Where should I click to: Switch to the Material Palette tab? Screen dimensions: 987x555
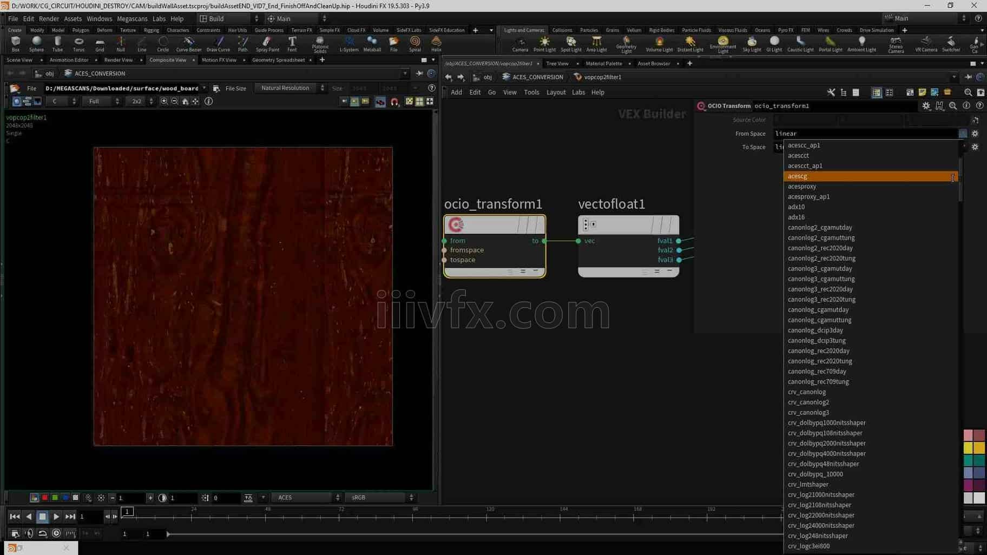pyautogui.click(x=604, y=63)
